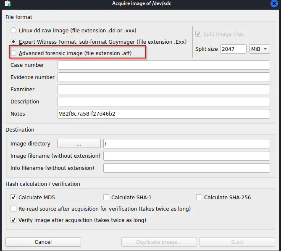The width and height of the screenshot is (281, 251).
Task: Enable the Calculate SHA-256 checkbox
Action: (x=199, y=197)
